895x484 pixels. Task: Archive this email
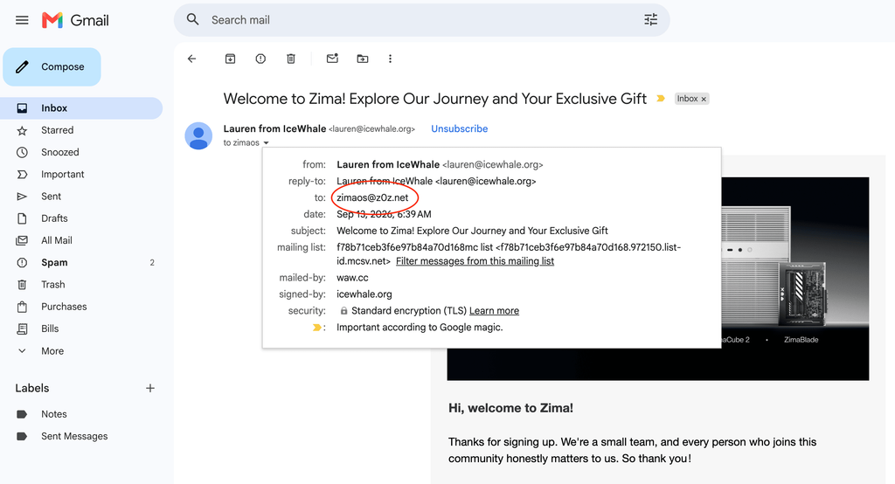[230, 59]
